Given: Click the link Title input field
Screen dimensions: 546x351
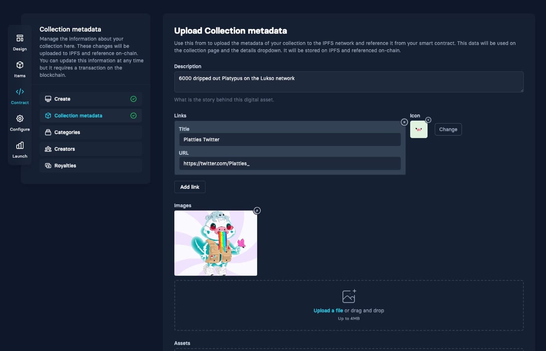Looking at the screenshot, I should 290,140.
